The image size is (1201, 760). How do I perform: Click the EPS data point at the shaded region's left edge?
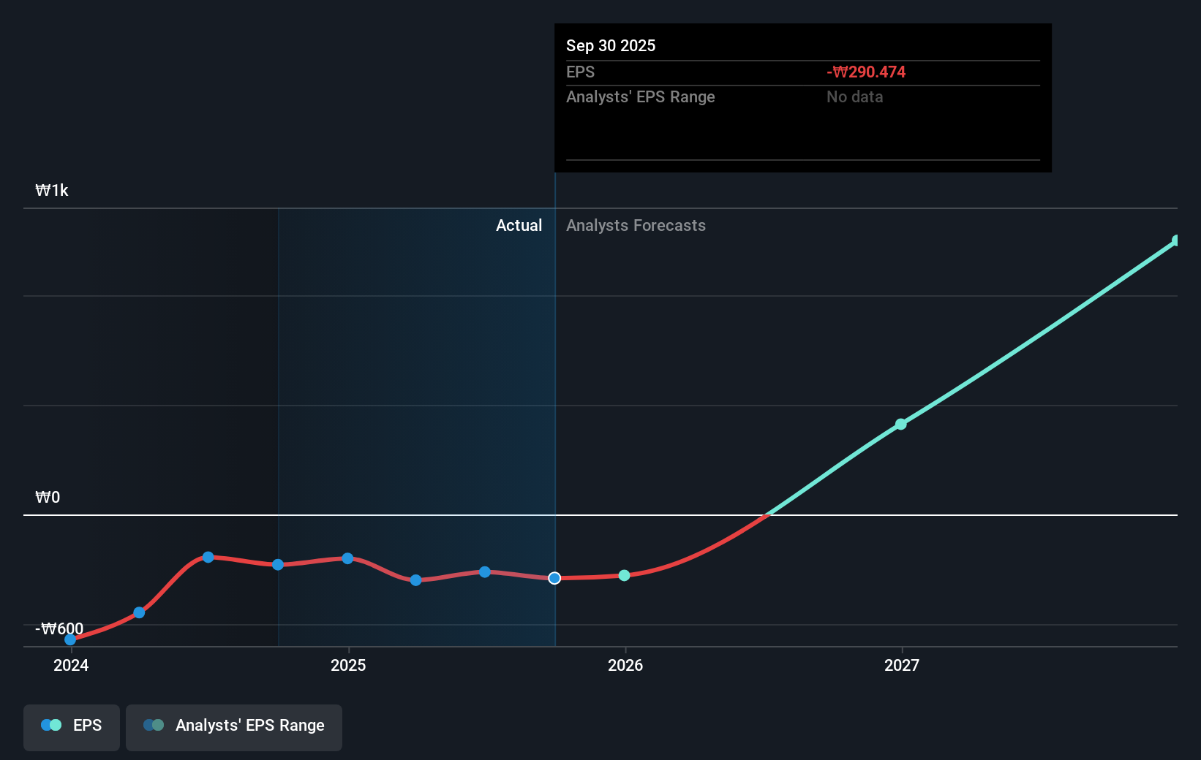278,564
